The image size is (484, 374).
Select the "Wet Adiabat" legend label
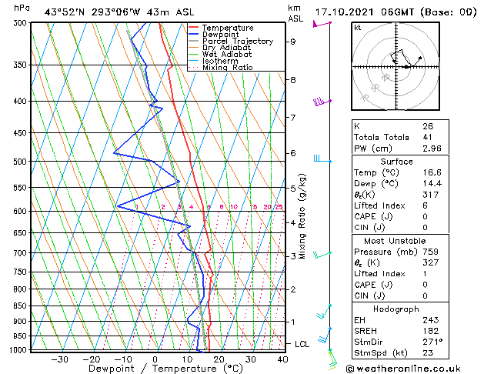[227, 55]
